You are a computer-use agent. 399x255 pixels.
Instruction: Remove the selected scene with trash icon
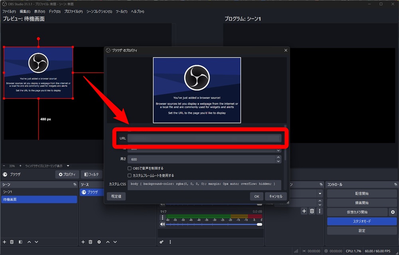[x=12, y=242]
